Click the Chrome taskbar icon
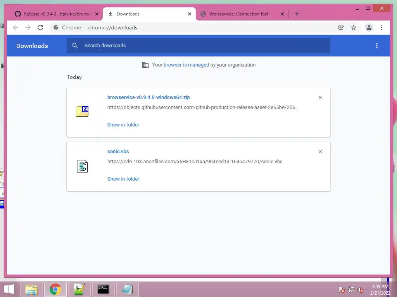The width and height of the screenshot is (397, 297). (55, 289)
